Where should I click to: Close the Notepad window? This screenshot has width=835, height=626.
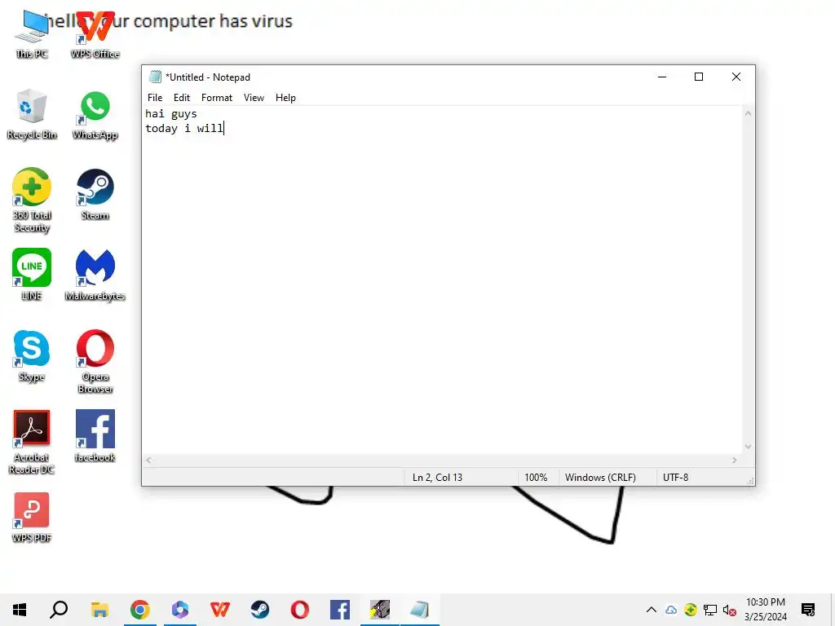coord(736,77)
